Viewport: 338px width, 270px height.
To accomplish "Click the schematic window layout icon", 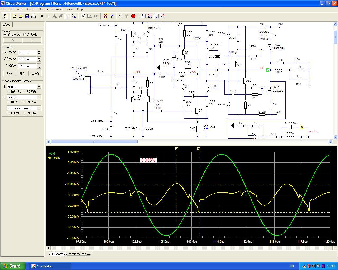I will click(x=143, y=16).
